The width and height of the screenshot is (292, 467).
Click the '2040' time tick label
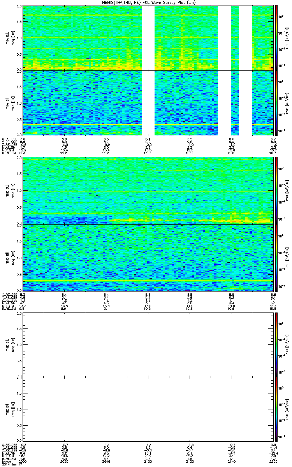point(106,461)
